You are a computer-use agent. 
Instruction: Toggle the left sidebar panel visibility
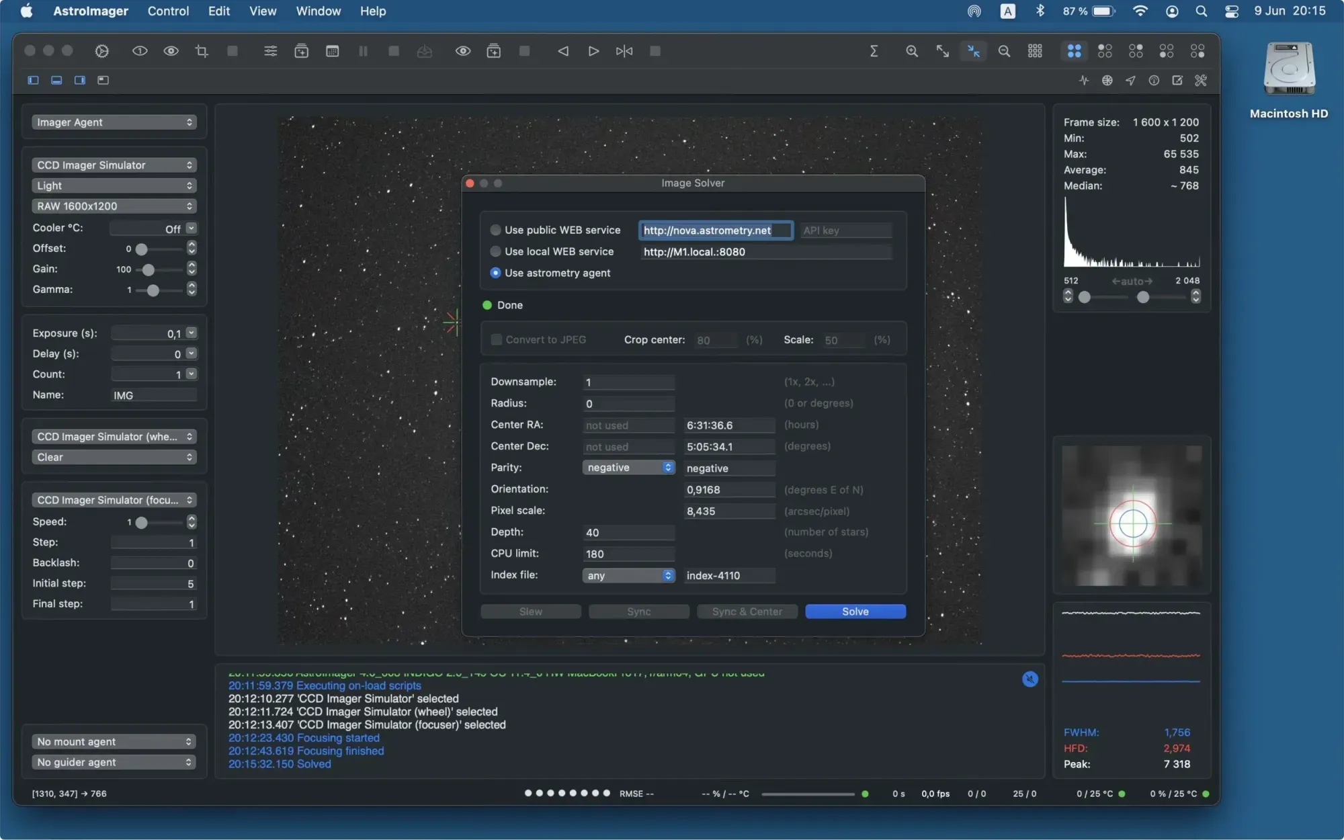tap(33, 81)
